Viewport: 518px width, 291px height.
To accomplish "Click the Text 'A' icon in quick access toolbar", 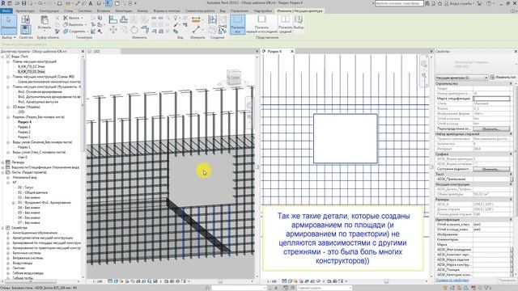I will (x=90, y=3).
